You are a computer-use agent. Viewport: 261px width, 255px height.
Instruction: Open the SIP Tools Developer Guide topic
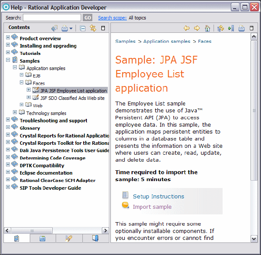click(x=50, y=188)
